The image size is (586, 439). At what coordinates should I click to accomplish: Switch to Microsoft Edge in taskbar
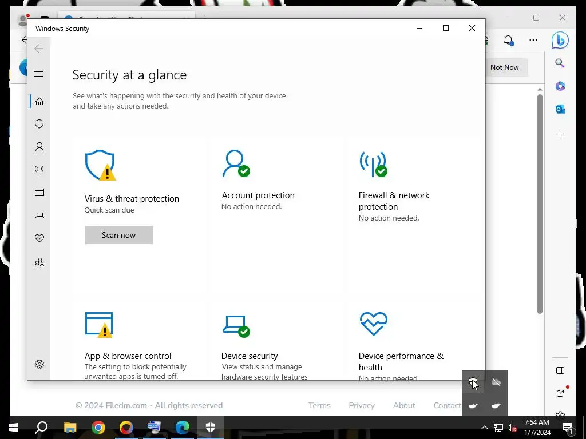183,428
